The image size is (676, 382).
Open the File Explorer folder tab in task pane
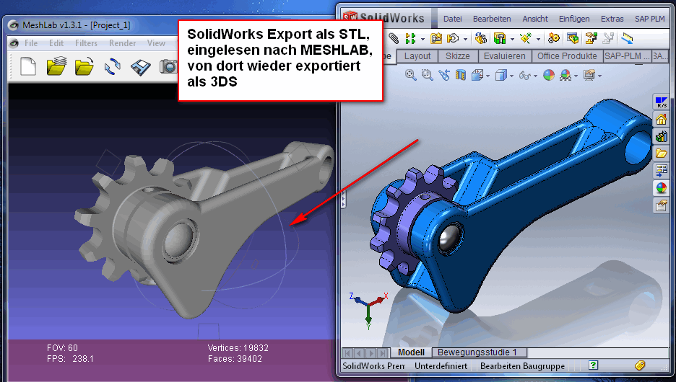coord(661,153)
